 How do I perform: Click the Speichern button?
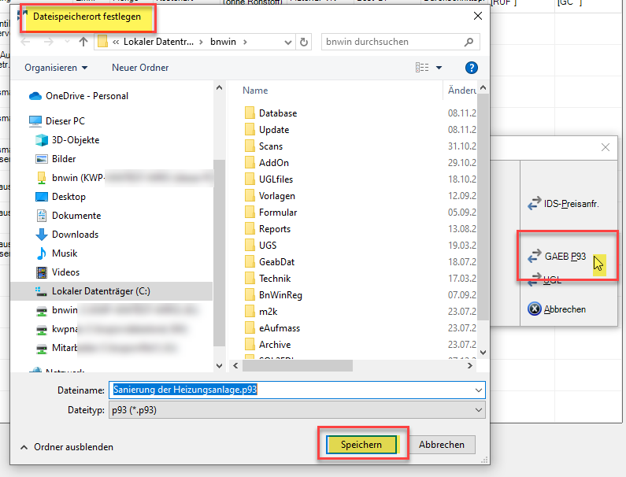pyautogui.click(x=361, y=444)
